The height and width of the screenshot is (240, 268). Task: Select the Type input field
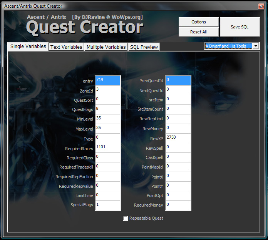click(x=108, y=138)
